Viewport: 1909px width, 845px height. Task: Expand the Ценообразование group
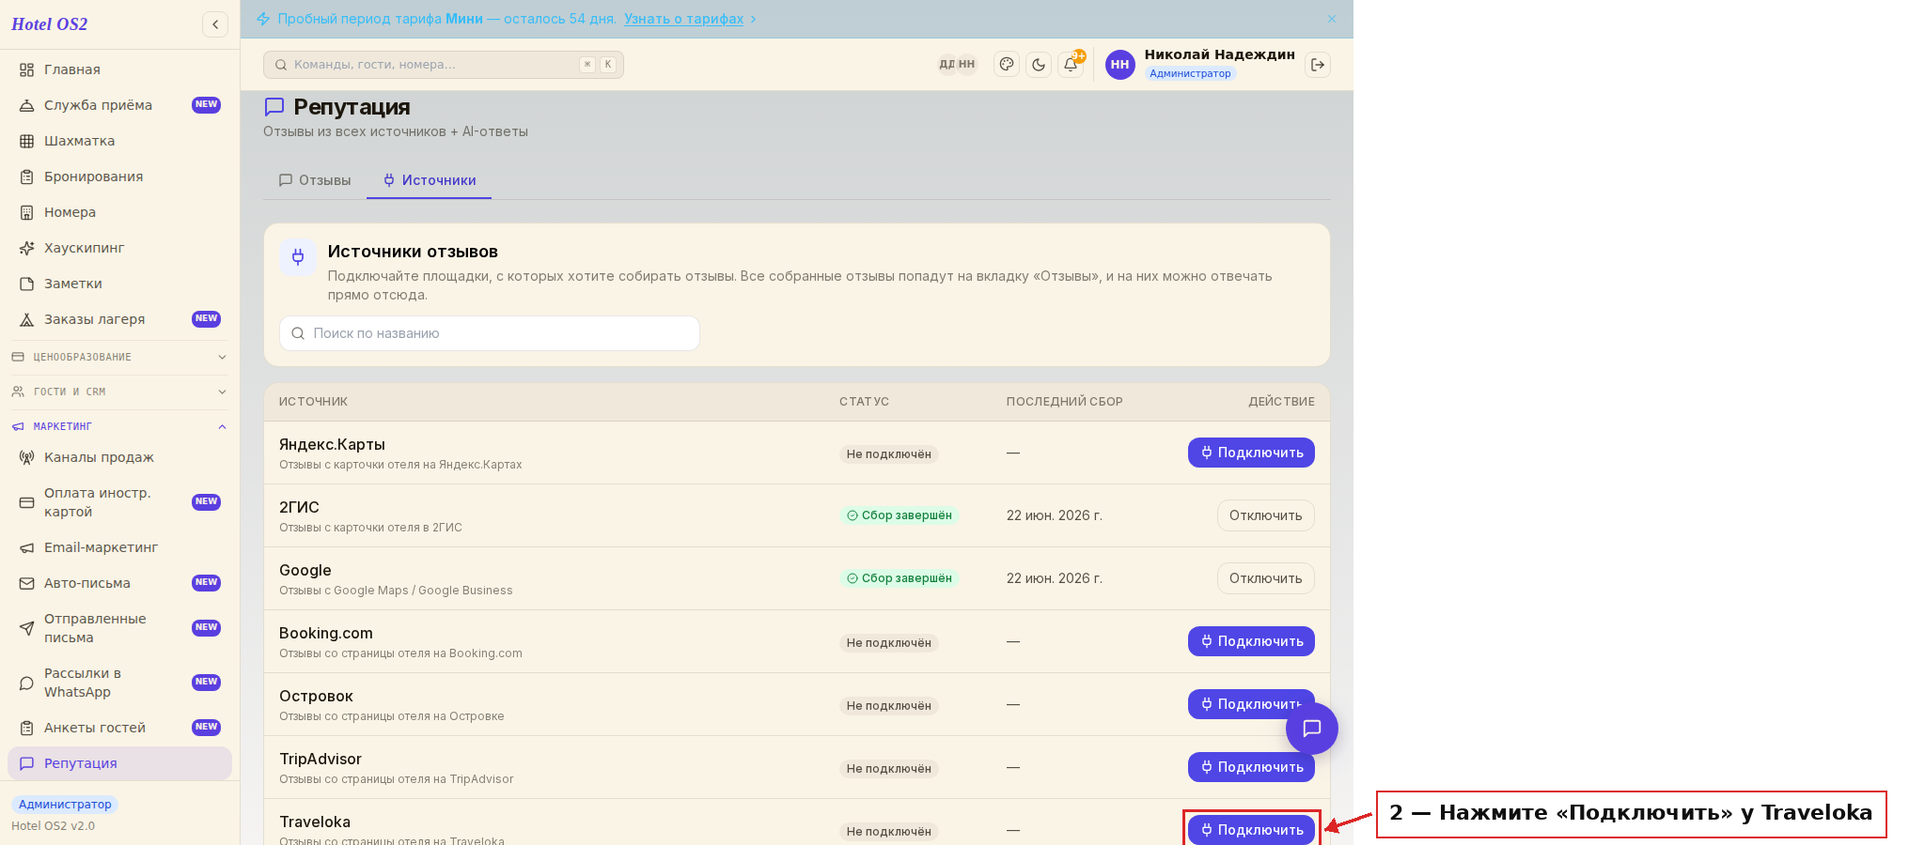(119, 357)
